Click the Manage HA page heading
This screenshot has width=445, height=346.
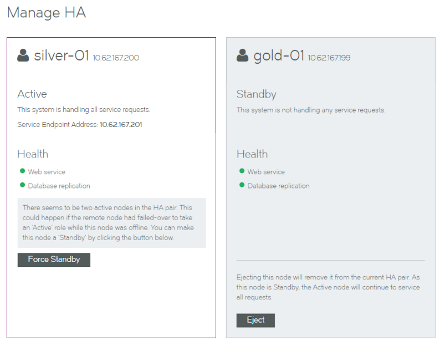(x=46, y=13)
